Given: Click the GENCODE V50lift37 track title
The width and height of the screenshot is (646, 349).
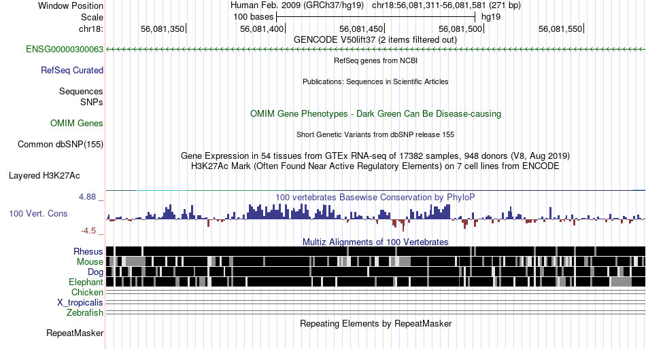Looking at the screenshot, I should 375,40.
